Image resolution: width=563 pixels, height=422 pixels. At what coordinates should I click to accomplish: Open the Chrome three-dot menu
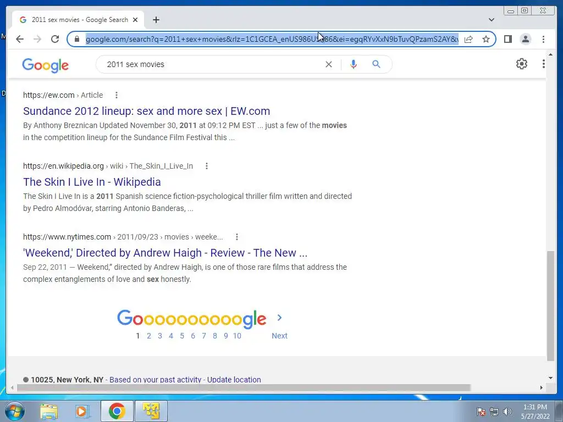543,39
